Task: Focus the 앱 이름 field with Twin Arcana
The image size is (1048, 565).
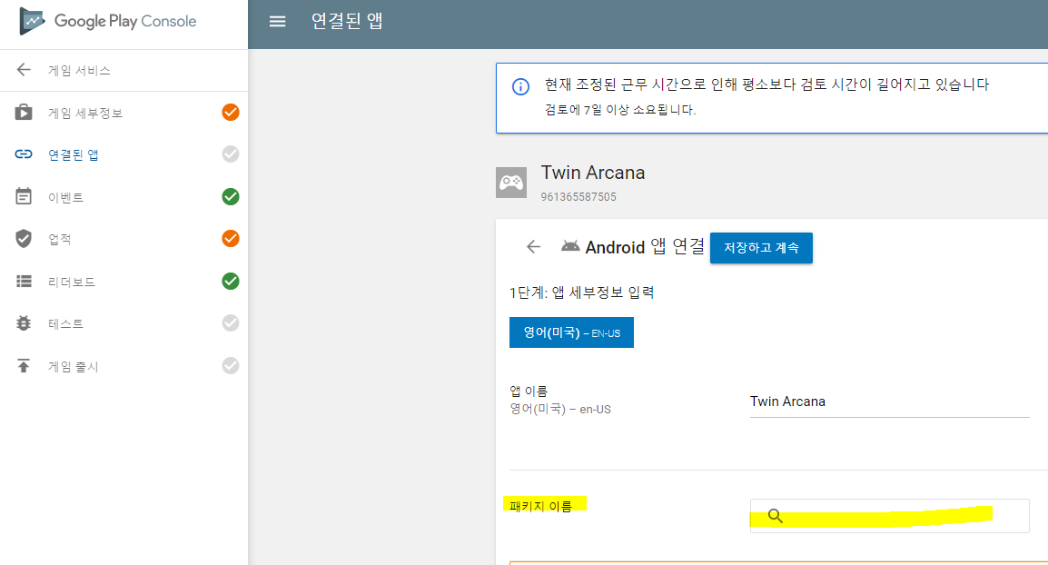Action: pos(890,401)
